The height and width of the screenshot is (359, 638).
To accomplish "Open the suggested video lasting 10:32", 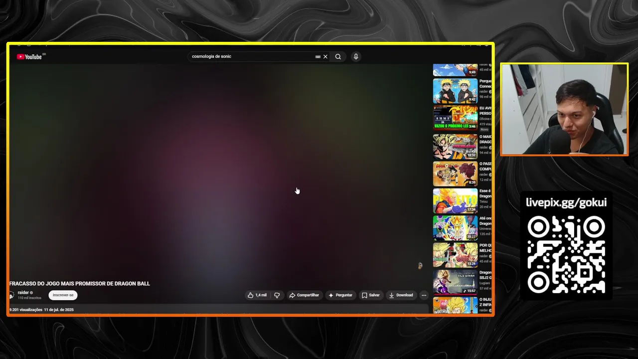I will click(455, 147).
